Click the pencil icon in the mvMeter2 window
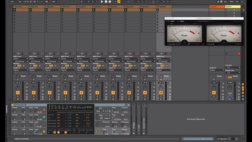Image resolution: width=252 pixels, height=142 pixels. 189,44
